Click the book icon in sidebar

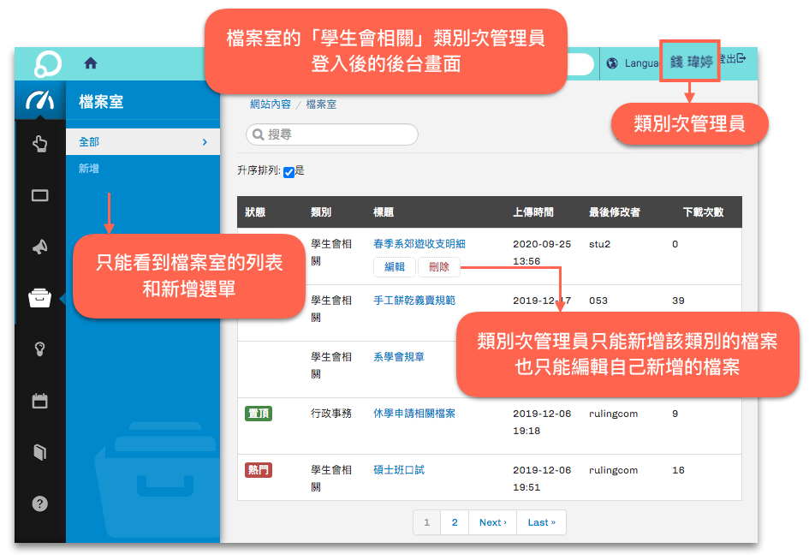coord(39,452)
